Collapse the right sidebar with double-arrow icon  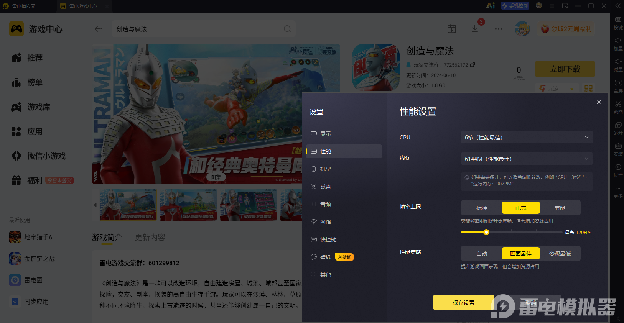pos(618,6)
